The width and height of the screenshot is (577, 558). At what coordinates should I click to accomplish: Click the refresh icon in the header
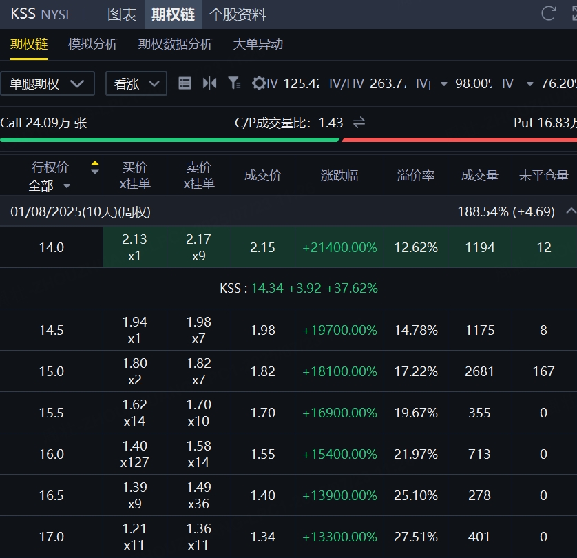tap(548, 14)
